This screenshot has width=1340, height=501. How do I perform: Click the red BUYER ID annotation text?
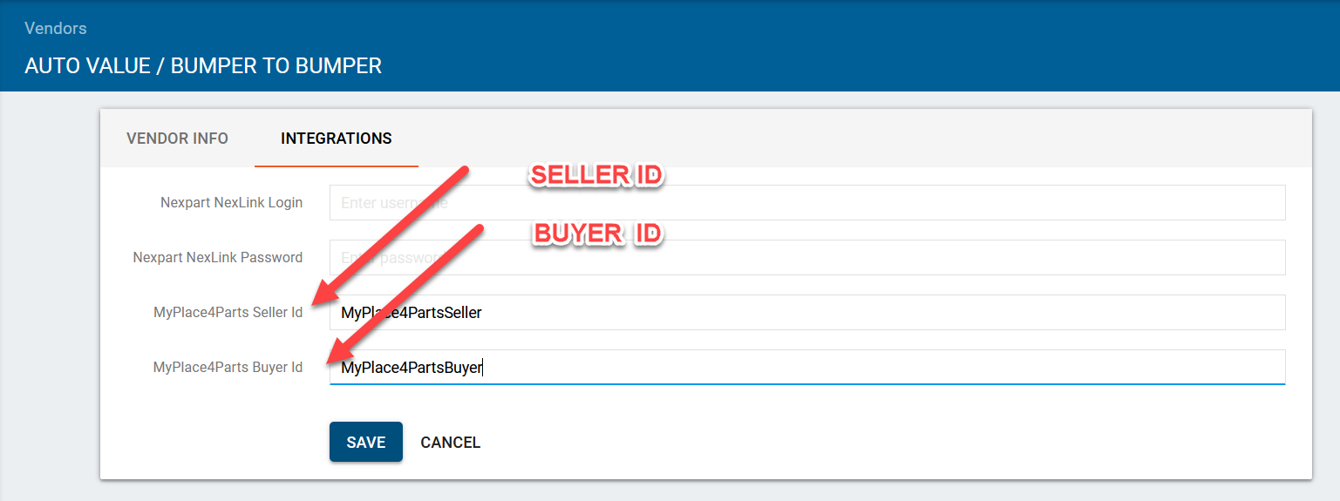(x=598, y=234)
